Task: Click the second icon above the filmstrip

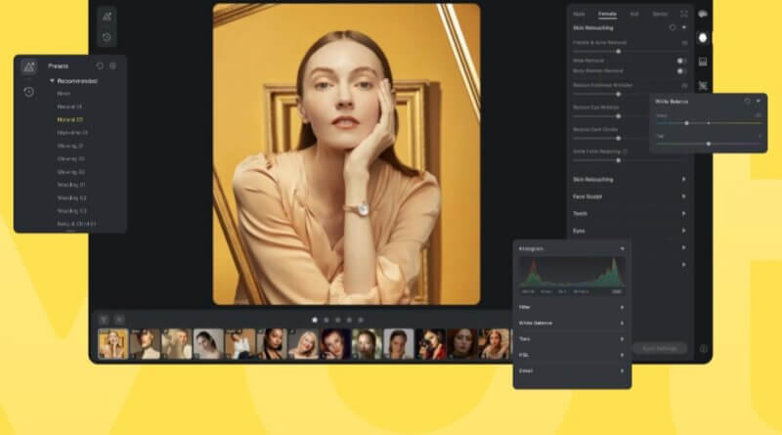Action: [x=119, y=320]
